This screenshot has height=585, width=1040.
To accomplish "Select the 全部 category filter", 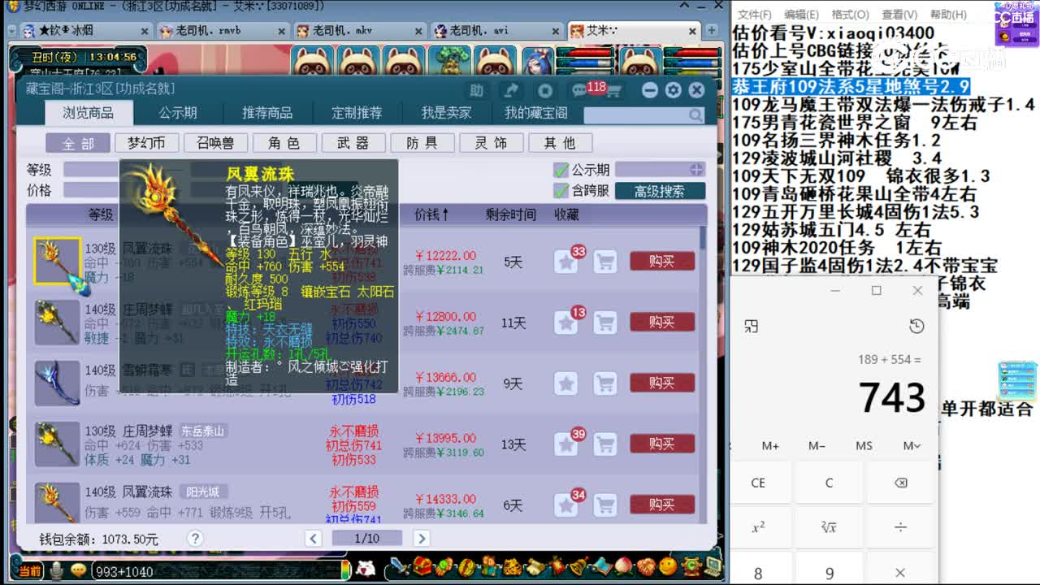I will [x=78, y=143].
